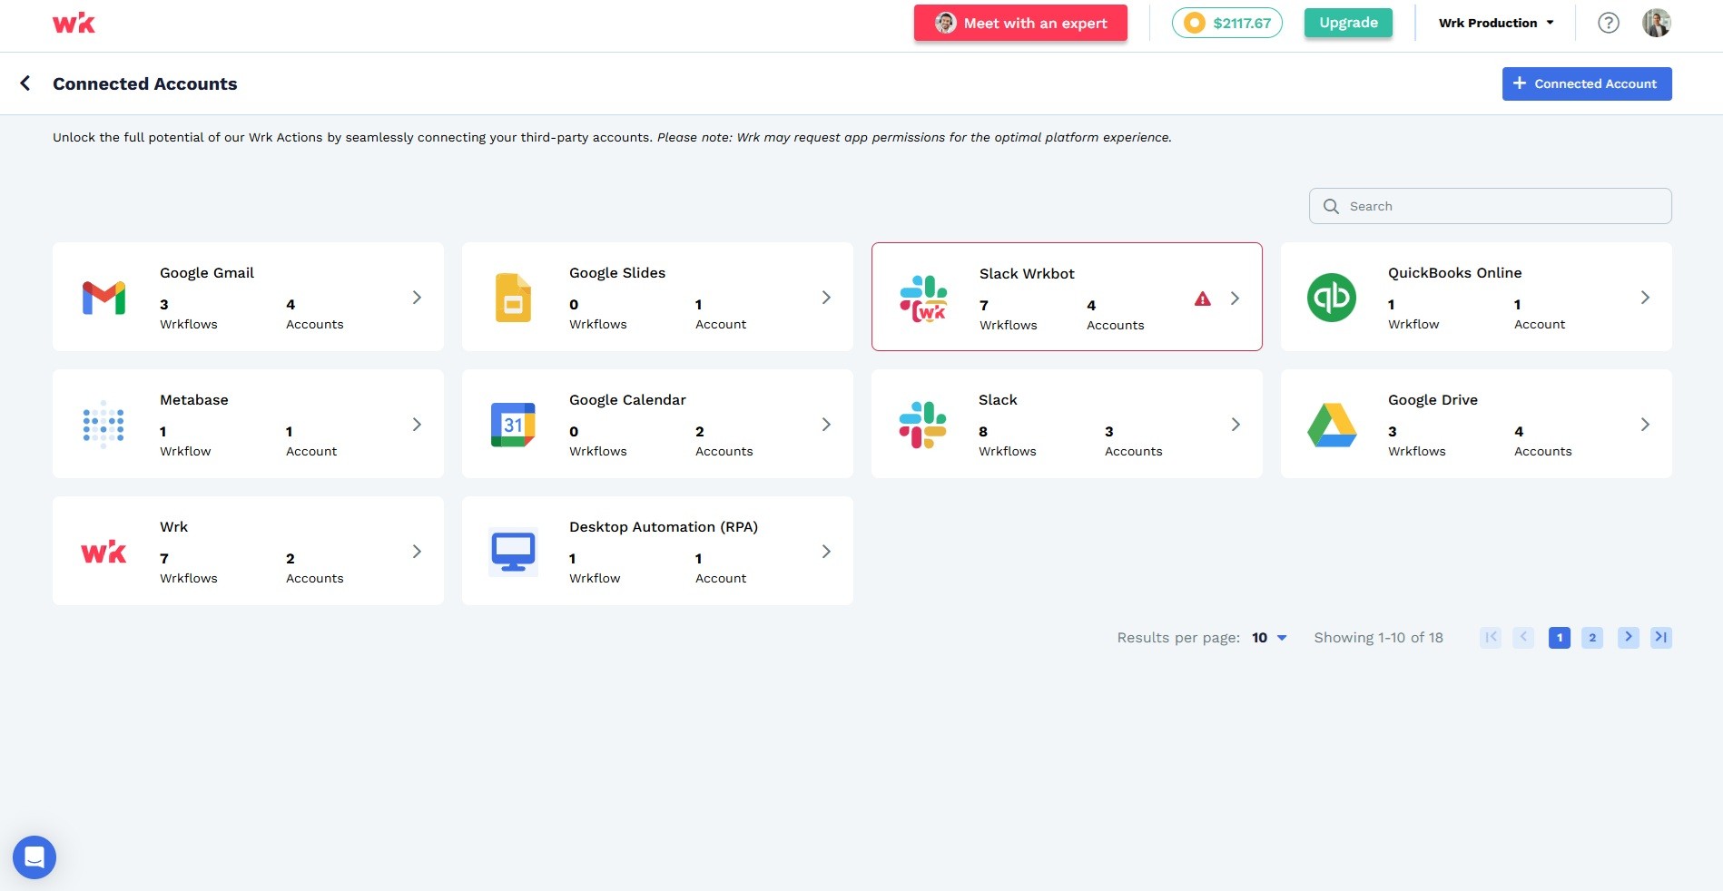This screenshot has width=1723, height=891.
Task: Click the warning triangle on Slack Wrkbot
Action: [1203, 299]
